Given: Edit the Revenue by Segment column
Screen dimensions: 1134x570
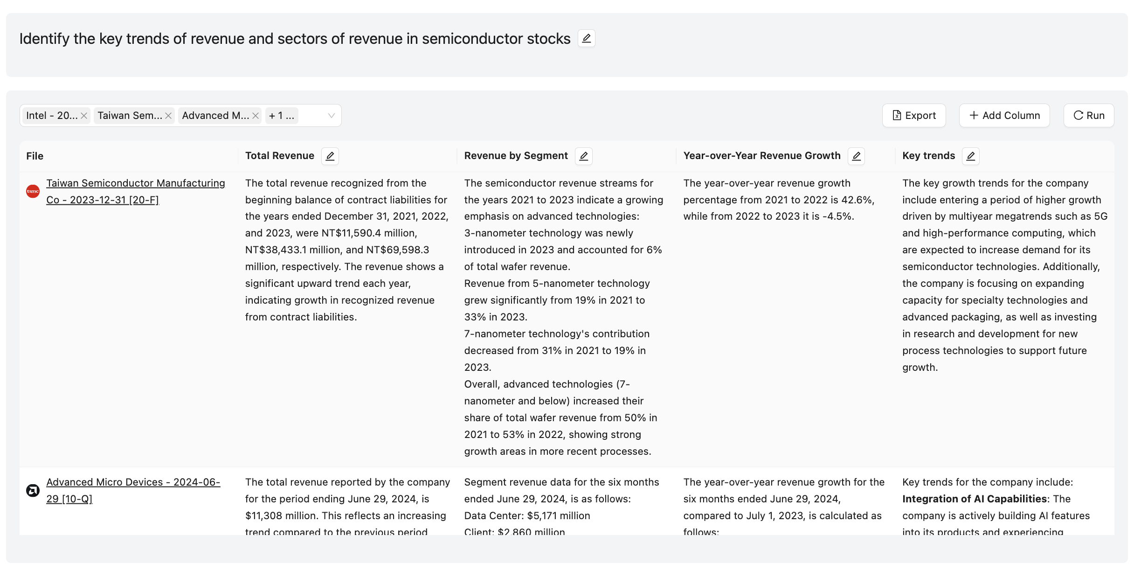Looking at the screenshot, I should (583, 156).
